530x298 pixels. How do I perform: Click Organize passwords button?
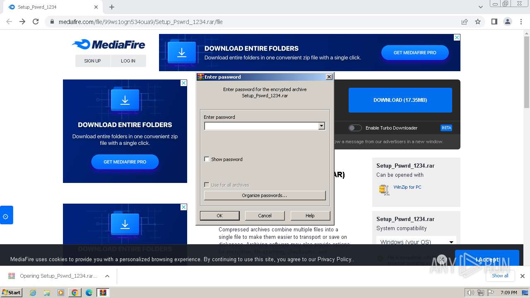point(265,195)
